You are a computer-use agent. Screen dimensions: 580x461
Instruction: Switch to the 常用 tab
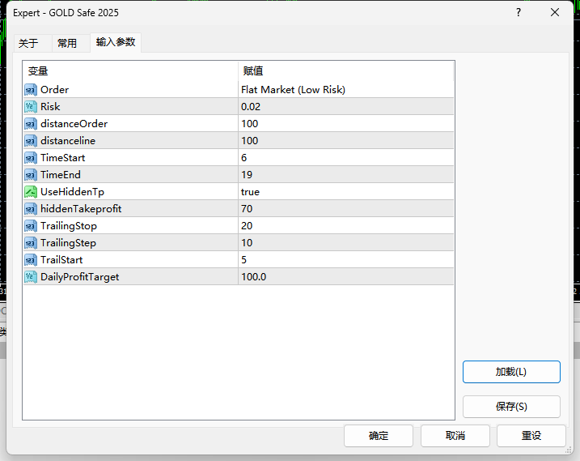(x=67, y=44)
